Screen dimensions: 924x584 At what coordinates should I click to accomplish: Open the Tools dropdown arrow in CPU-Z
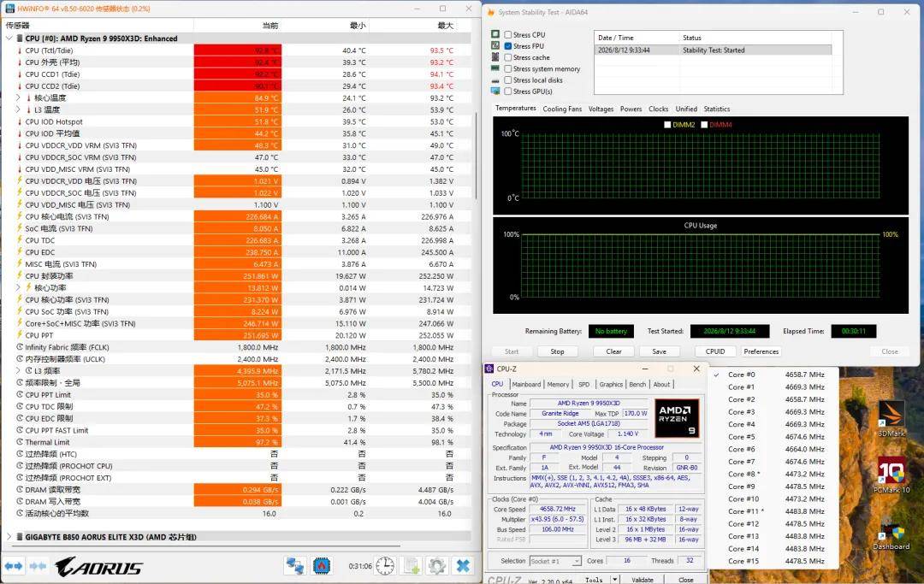(614, 580)
